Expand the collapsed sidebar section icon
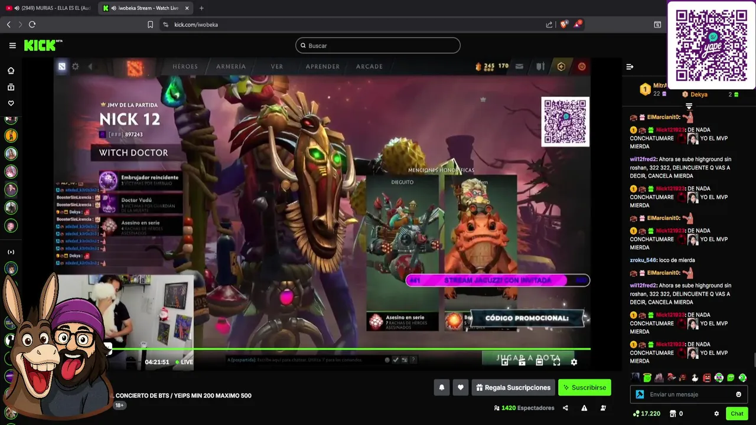Image resolution: width=756 pixels, height=425 pixels. (x=11, y=252)
